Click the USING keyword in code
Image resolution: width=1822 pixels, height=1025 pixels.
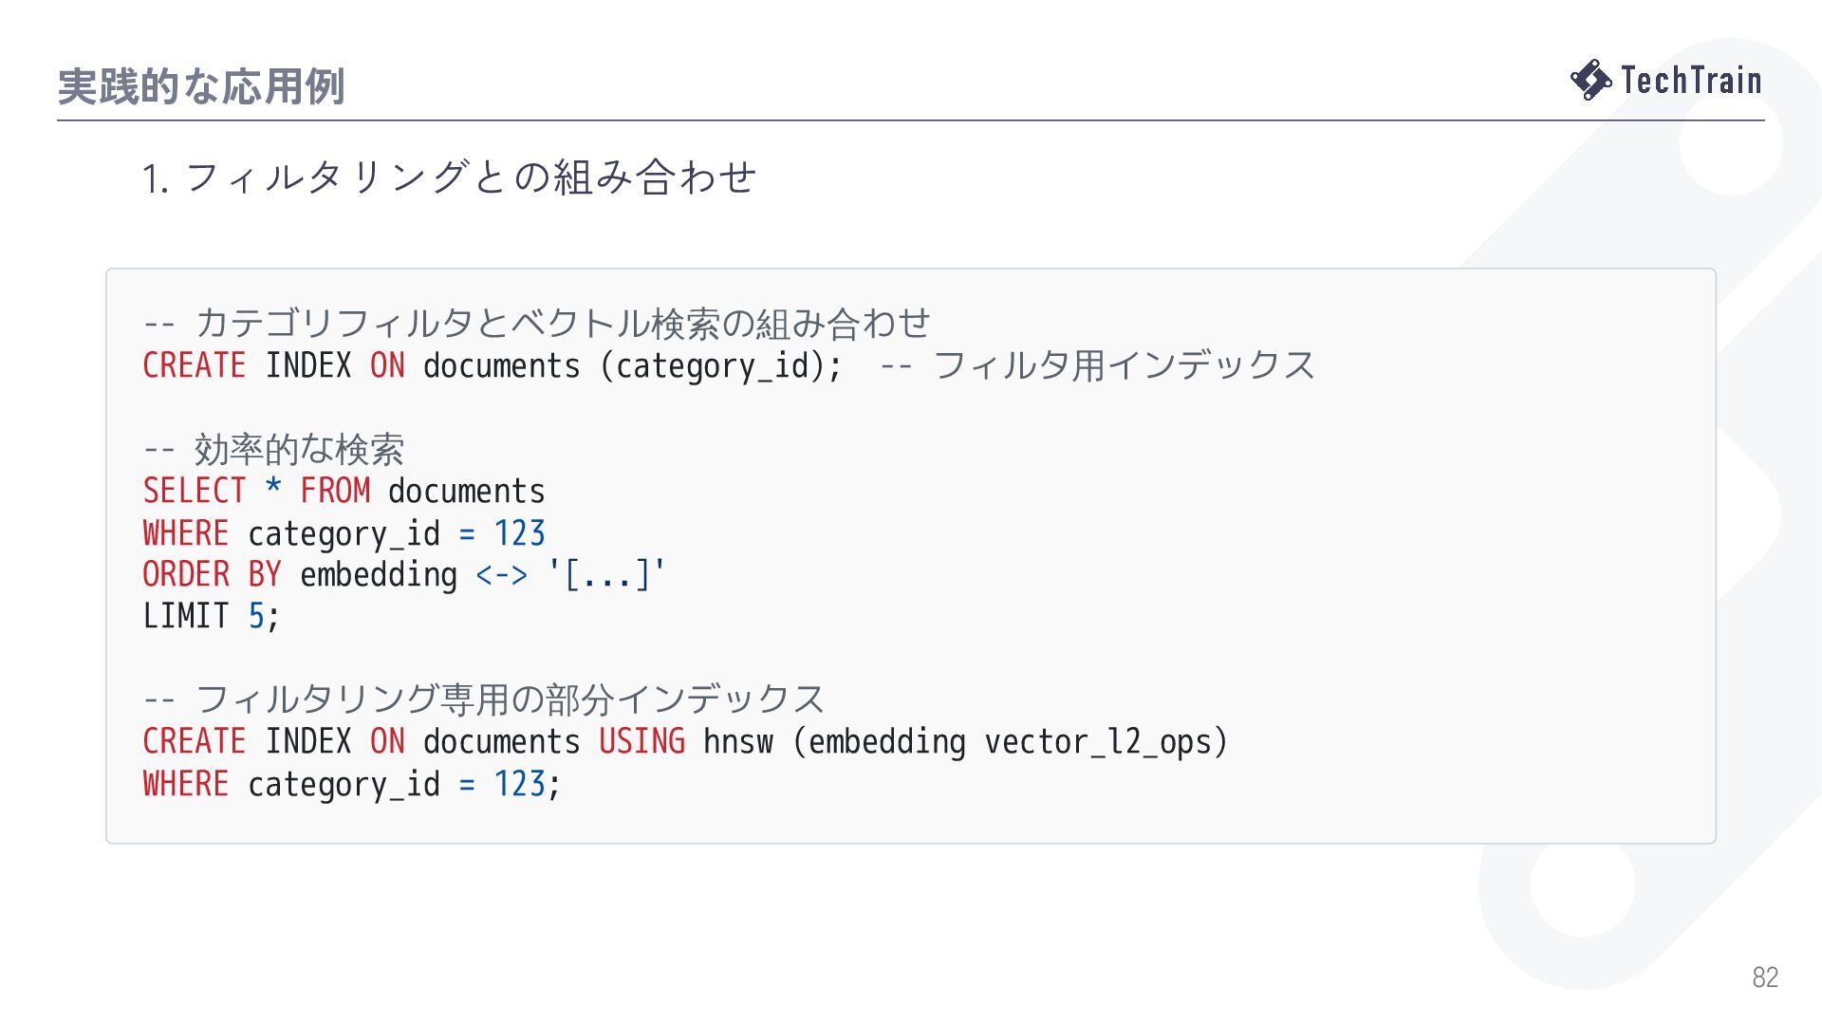point(641,741)
